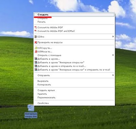Choose Создать in the context menu
The height and width of the screenshot is (129, 136).
(x=74, y=15)
